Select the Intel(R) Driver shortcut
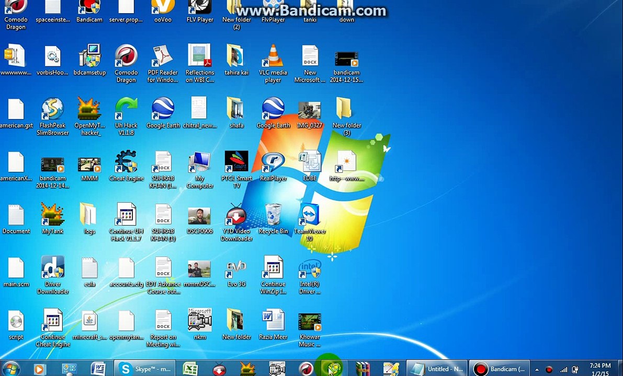The width and height of the screenshot is (623, 376). [310, 275]
